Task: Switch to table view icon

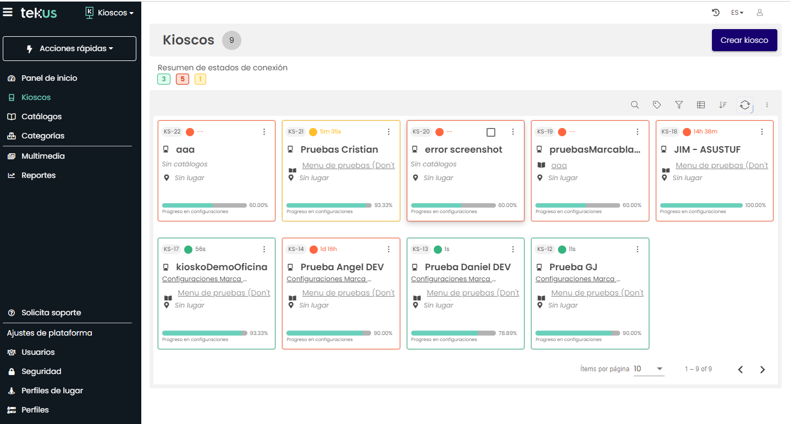Action: tap(701, 105)
